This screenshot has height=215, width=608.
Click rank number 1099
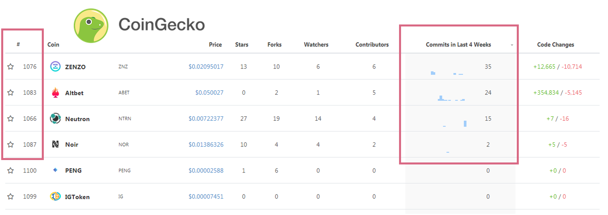point(30,197)
